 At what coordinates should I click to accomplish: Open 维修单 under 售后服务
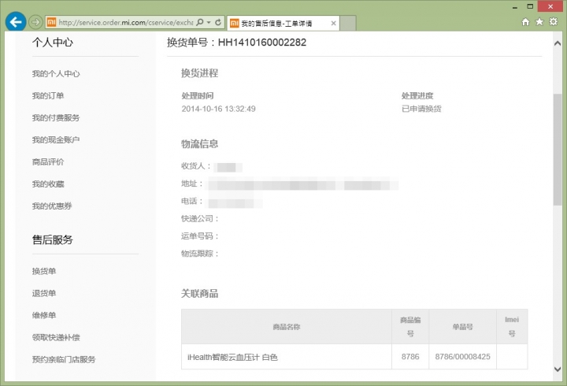pyautogui.click(x=44, y=315)
